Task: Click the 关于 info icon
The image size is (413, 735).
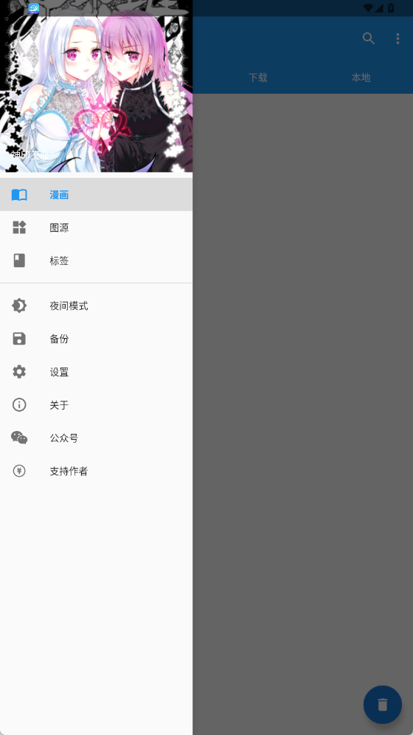Action: (x=19, y=404)
